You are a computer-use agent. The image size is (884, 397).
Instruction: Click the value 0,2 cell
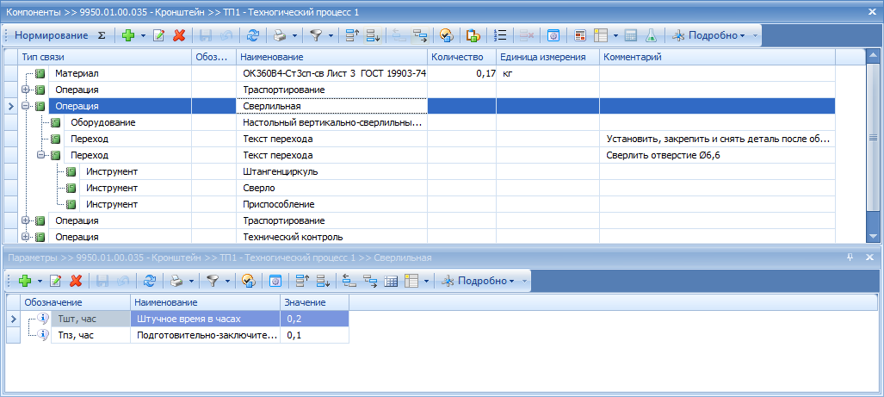pyautogui.click(x=314, y=319)
